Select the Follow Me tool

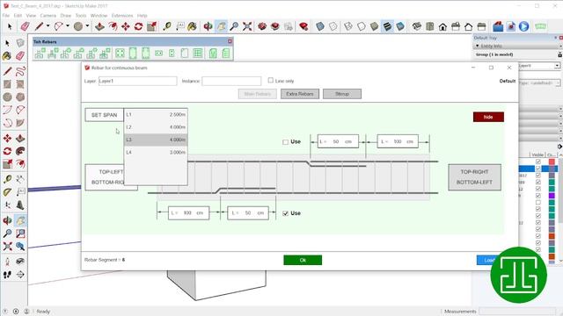pyautogui.click(x=20, y=151)
